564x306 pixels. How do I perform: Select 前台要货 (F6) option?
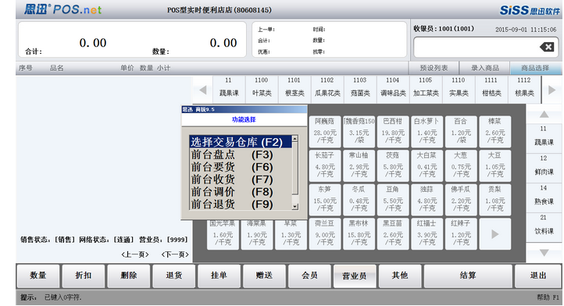(241, 167)
